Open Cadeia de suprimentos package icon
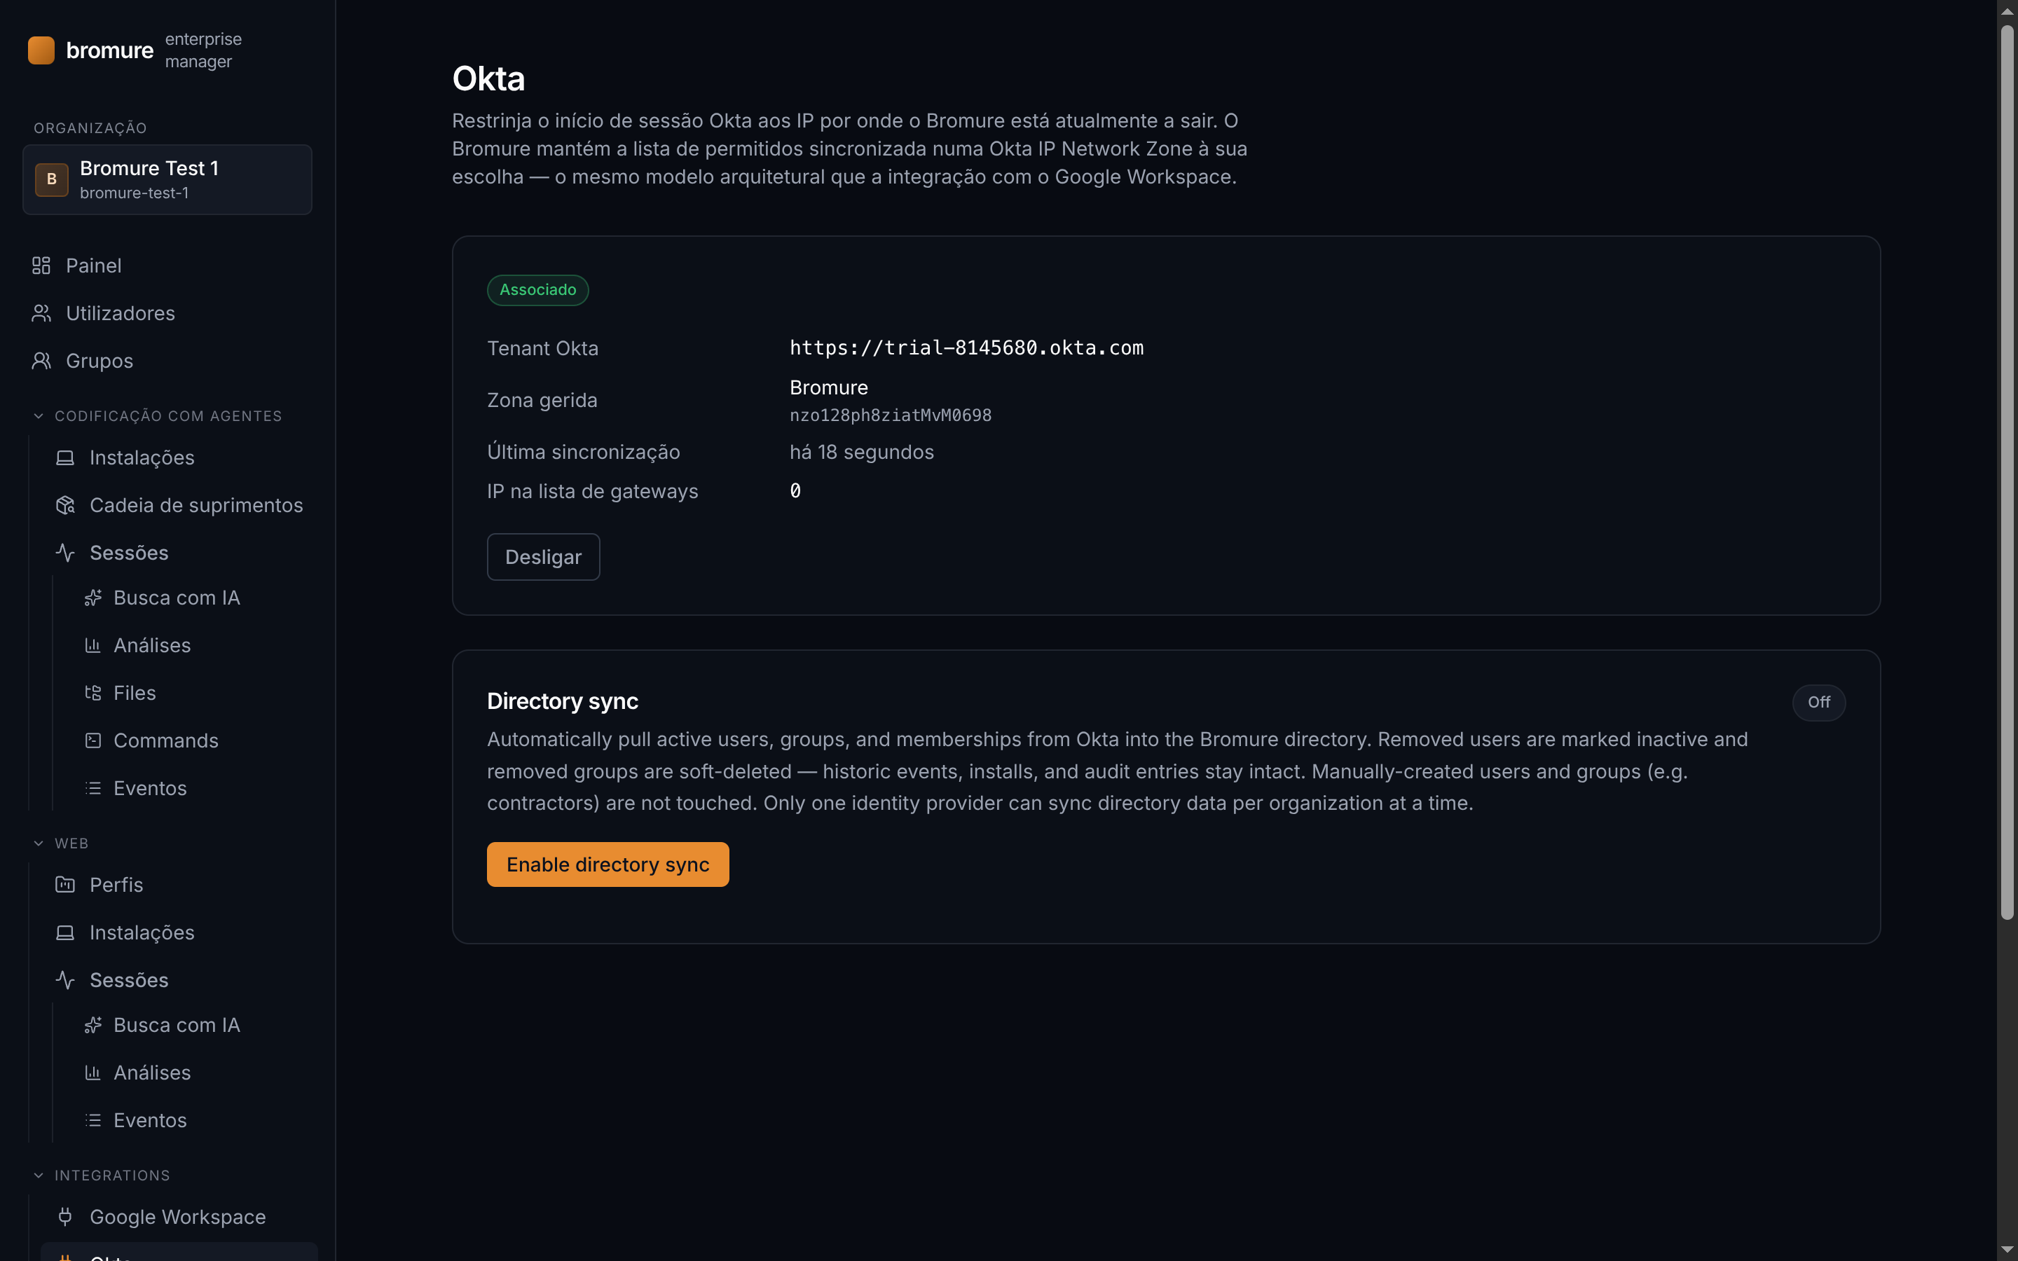This screenshot has width=2018, height=1261. (x=65, y=505)
